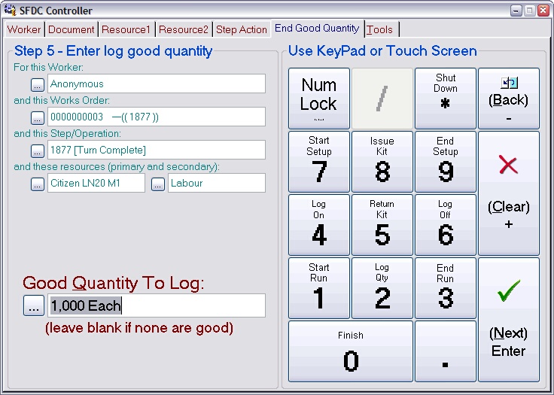Click the green check Next Enter button

tap(509, 320)
